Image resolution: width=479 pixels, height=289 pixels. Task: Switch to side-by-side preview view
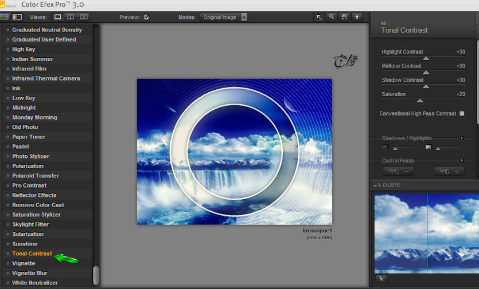coord(83,17)
